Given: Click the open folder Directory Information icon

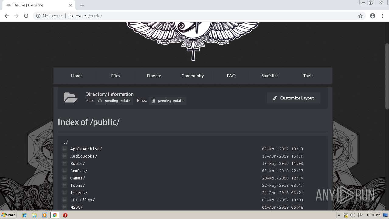Looking at the screenshot, I should tap(71, 98).
